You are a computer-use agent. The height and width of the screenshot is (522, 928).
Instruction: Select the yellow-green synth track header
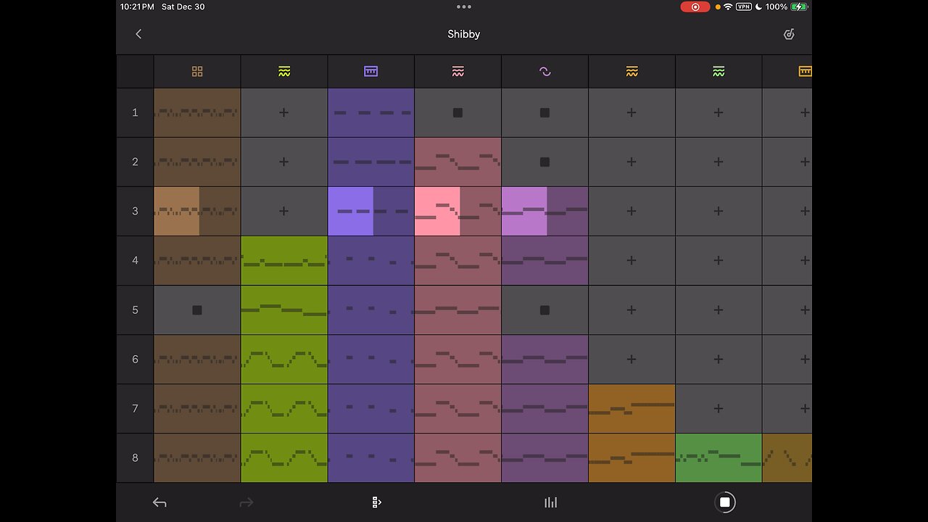284,71
